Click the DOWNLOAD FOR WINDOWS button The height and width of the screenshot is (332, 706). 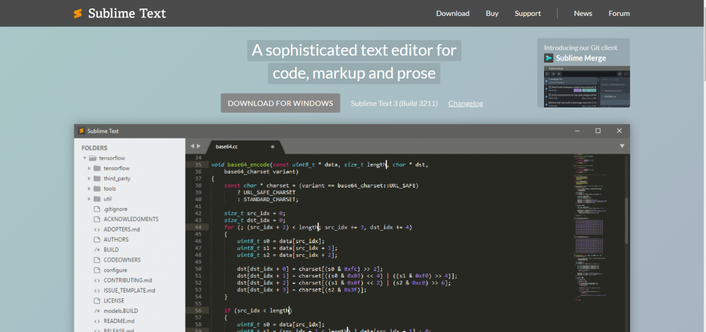coord(280,103)
